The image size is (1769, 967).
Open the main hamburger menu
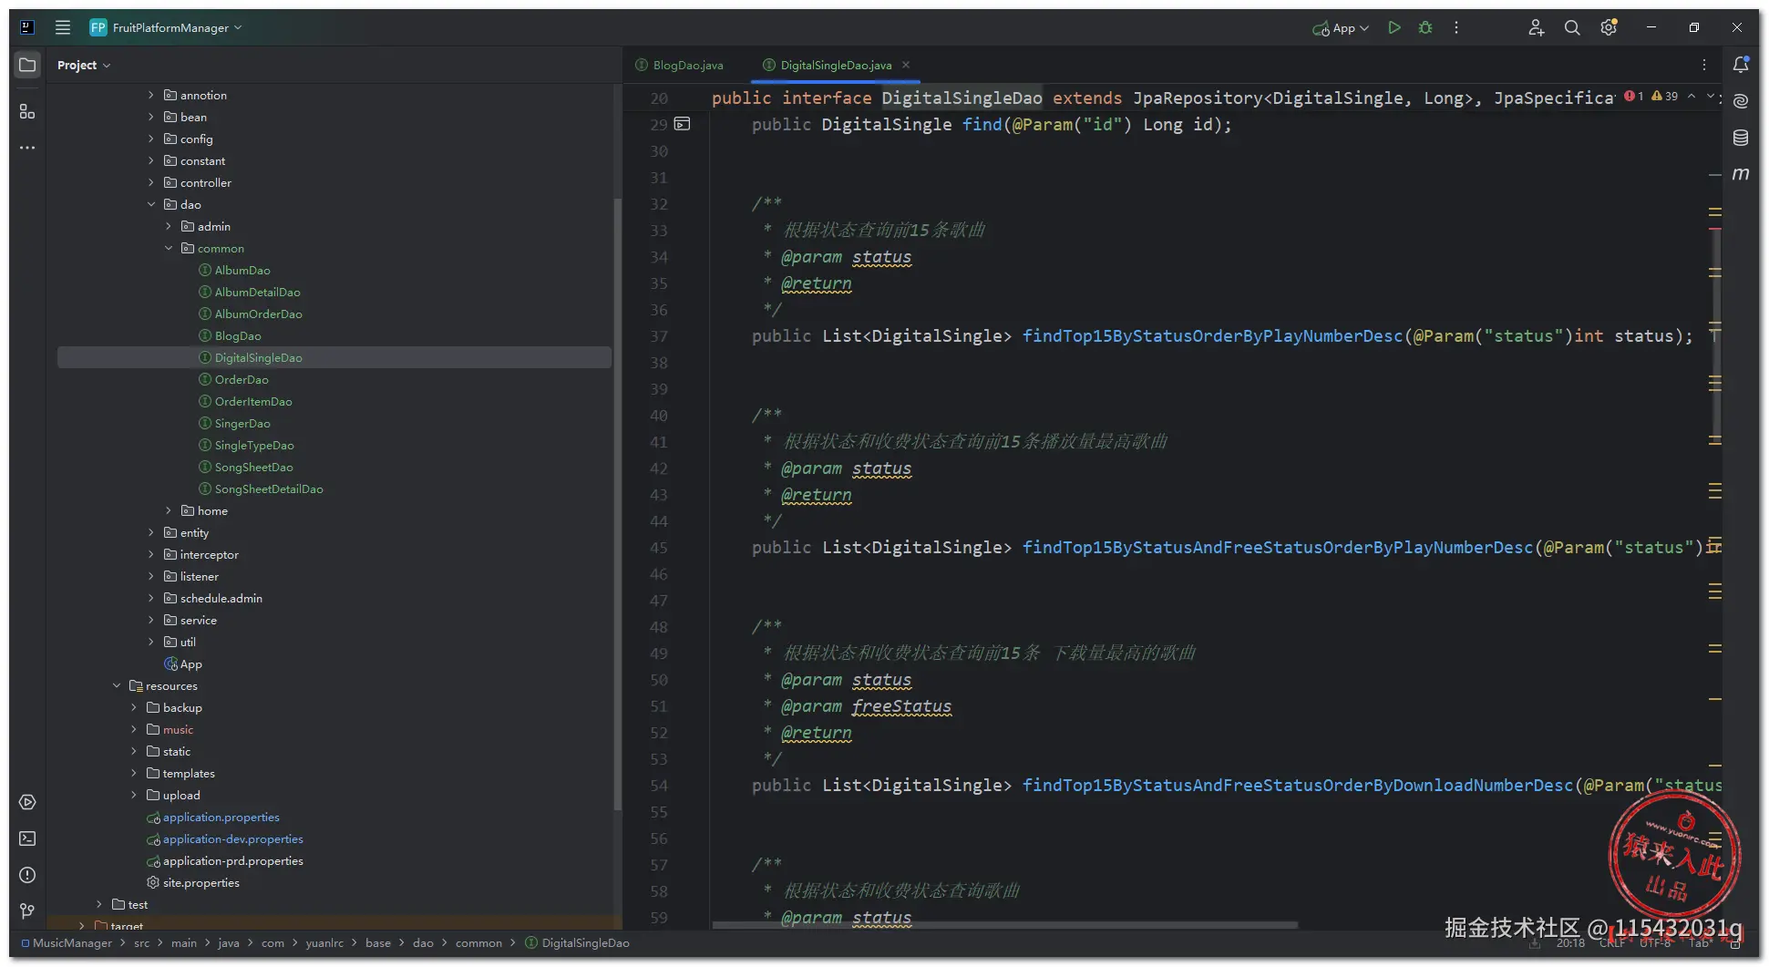coord(62,27)
